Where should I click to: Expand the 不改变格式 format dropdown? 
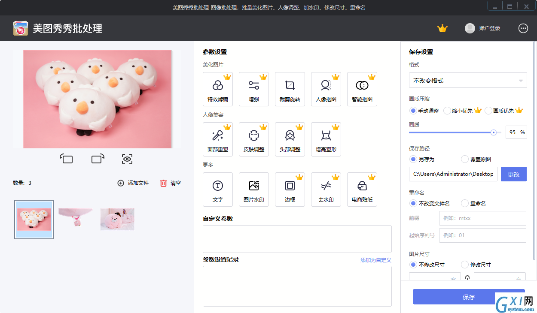click(x=468, y=80)
